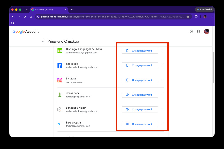Viewport: 224px width, 149px height.
Task: Open more options for conceptkart.com row
Action: pos(162,110)
